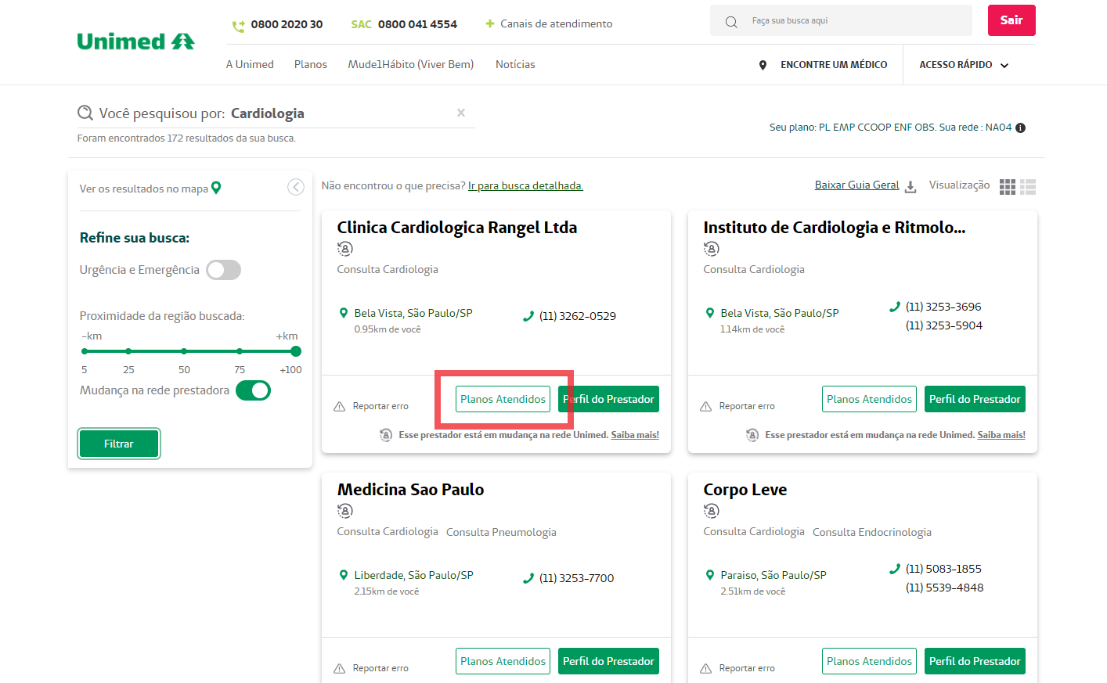Open Perfil do Prestador for Corpo Leve
This screenshot has height=683, width=1107.
(x=975, y=661)
